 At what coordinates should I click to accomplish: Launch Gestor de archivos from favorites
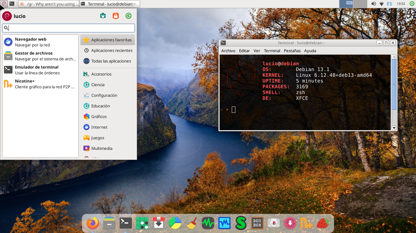(40, 56)
